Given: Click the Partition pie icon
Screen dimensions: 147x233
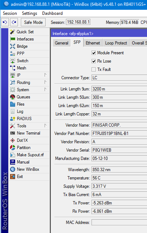Looking at the screenshot, I should click(13, 148).
